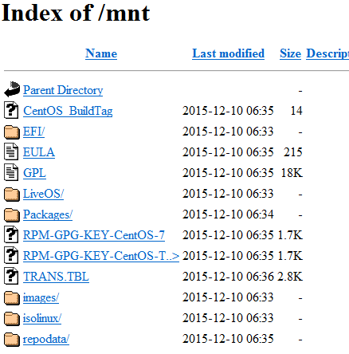The height and width of the screenshot is (354, 349).
Task: Go up via the Parent Directory link
Action: (x=63, y=90)
